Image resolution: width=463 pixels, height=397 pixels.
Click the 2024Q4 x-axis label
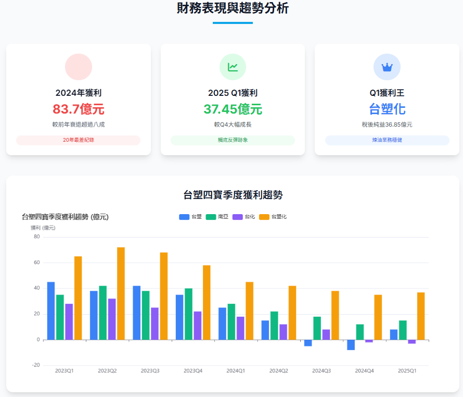pos(364,371)
